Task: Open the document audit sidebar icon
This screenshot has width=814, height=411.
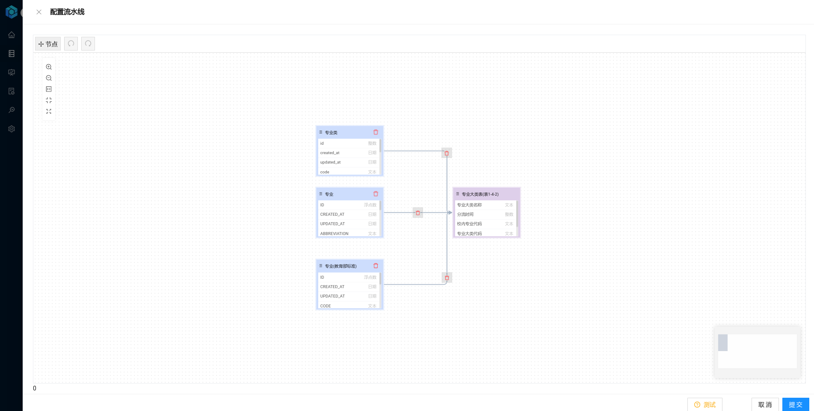Action: click(x=12, y=91)
